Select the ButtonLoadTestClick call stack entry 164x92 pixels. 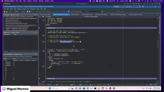(21, 18)
